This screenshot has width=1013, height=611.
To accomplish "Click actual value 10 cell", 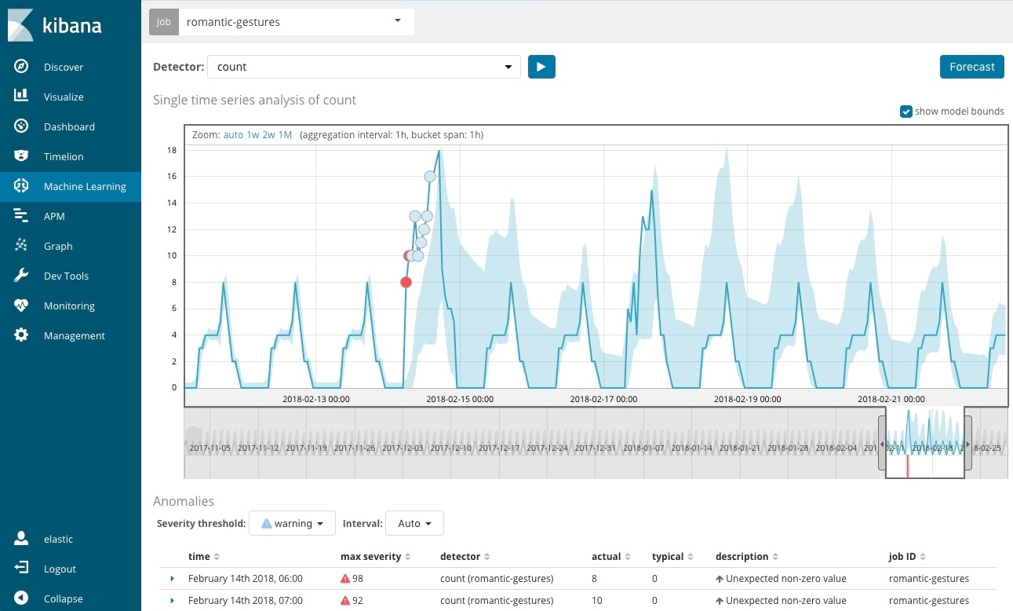I will click(x=597, y=601).
